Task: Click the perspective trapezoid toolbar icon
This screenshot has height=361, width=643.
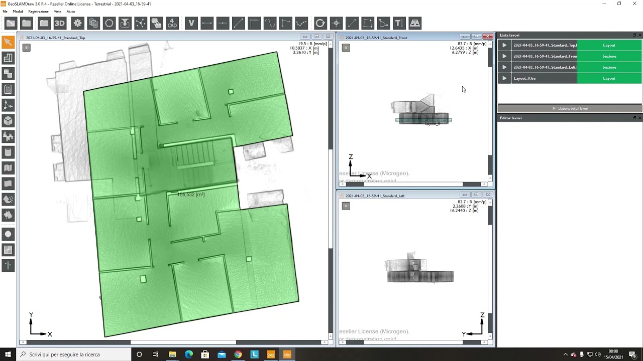Action: (415, 23)
